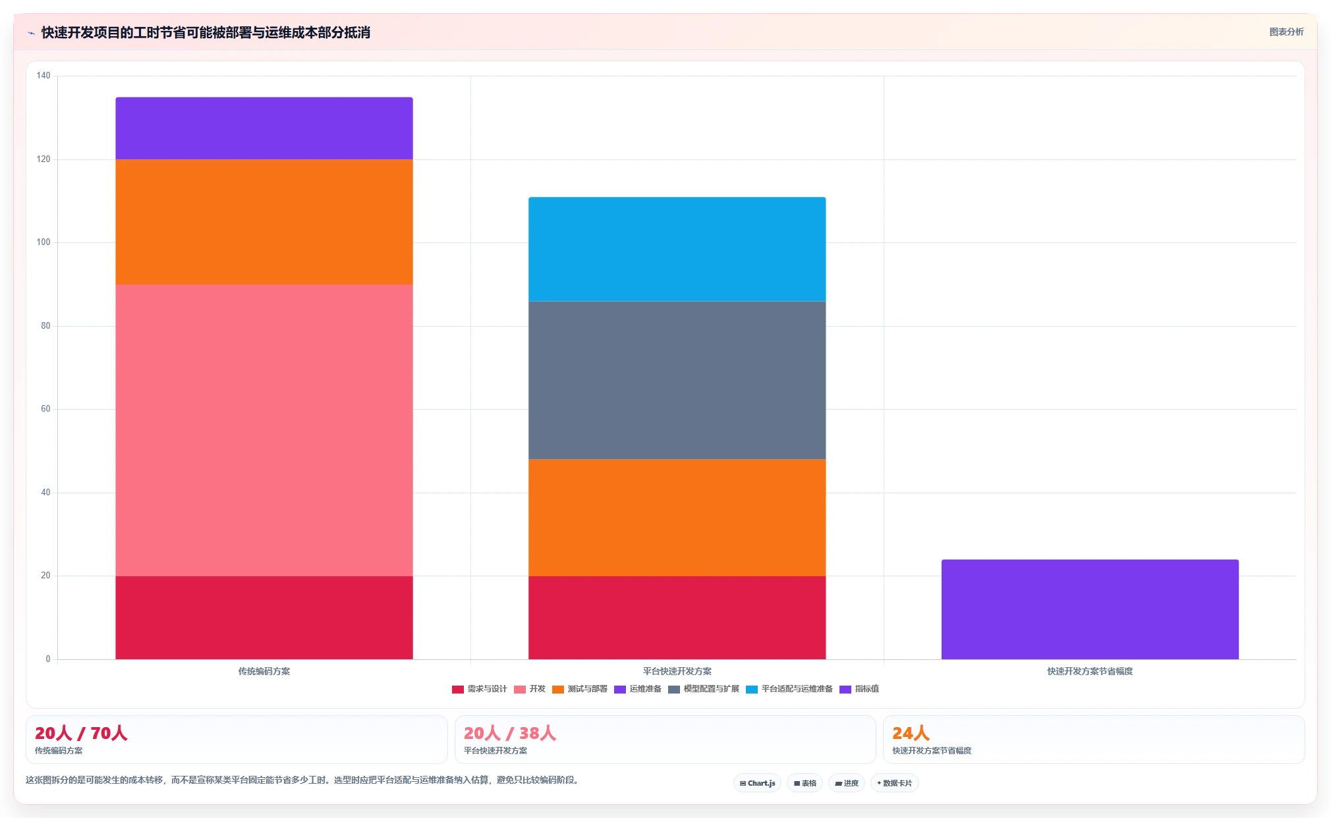This screenshot has height=818, width=1331.
Task: Click the 140 y-axis tick label
Action: (x=43, y=76)
